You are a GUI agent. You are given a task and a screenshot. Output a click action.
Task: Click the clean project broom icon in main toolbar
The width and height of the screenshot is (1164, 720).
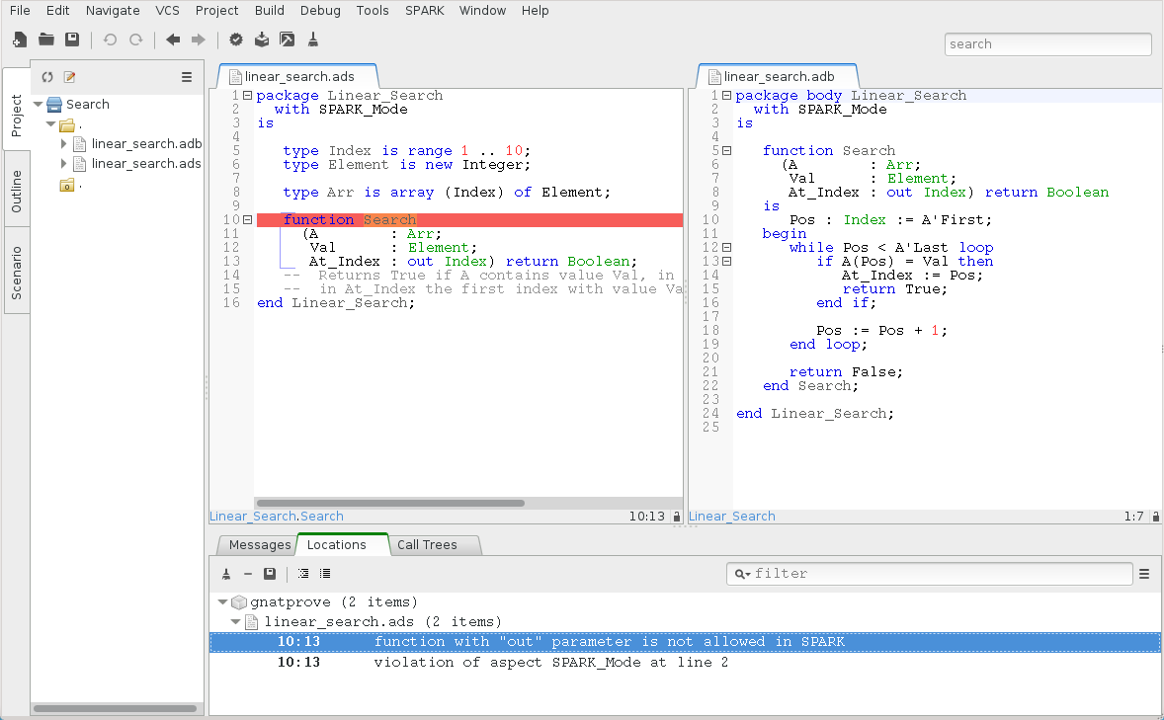[312, 40]
